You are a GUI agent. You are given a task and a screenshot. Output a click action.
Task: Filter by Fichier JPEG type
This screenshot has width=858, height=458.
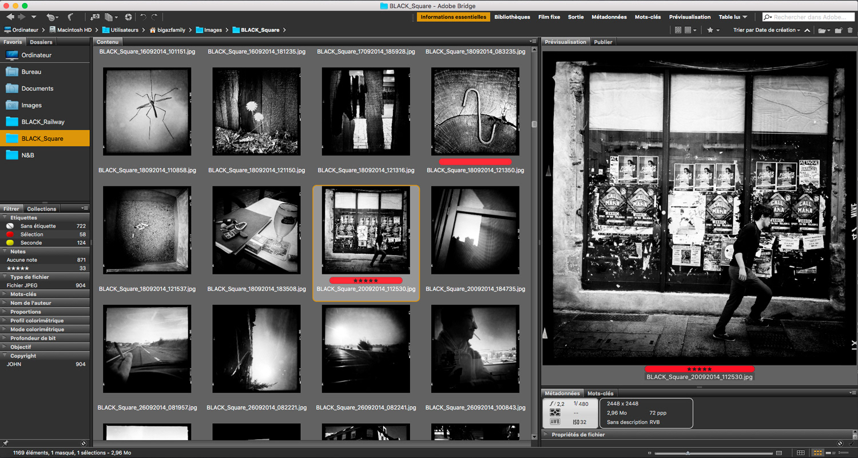point(45,285)
